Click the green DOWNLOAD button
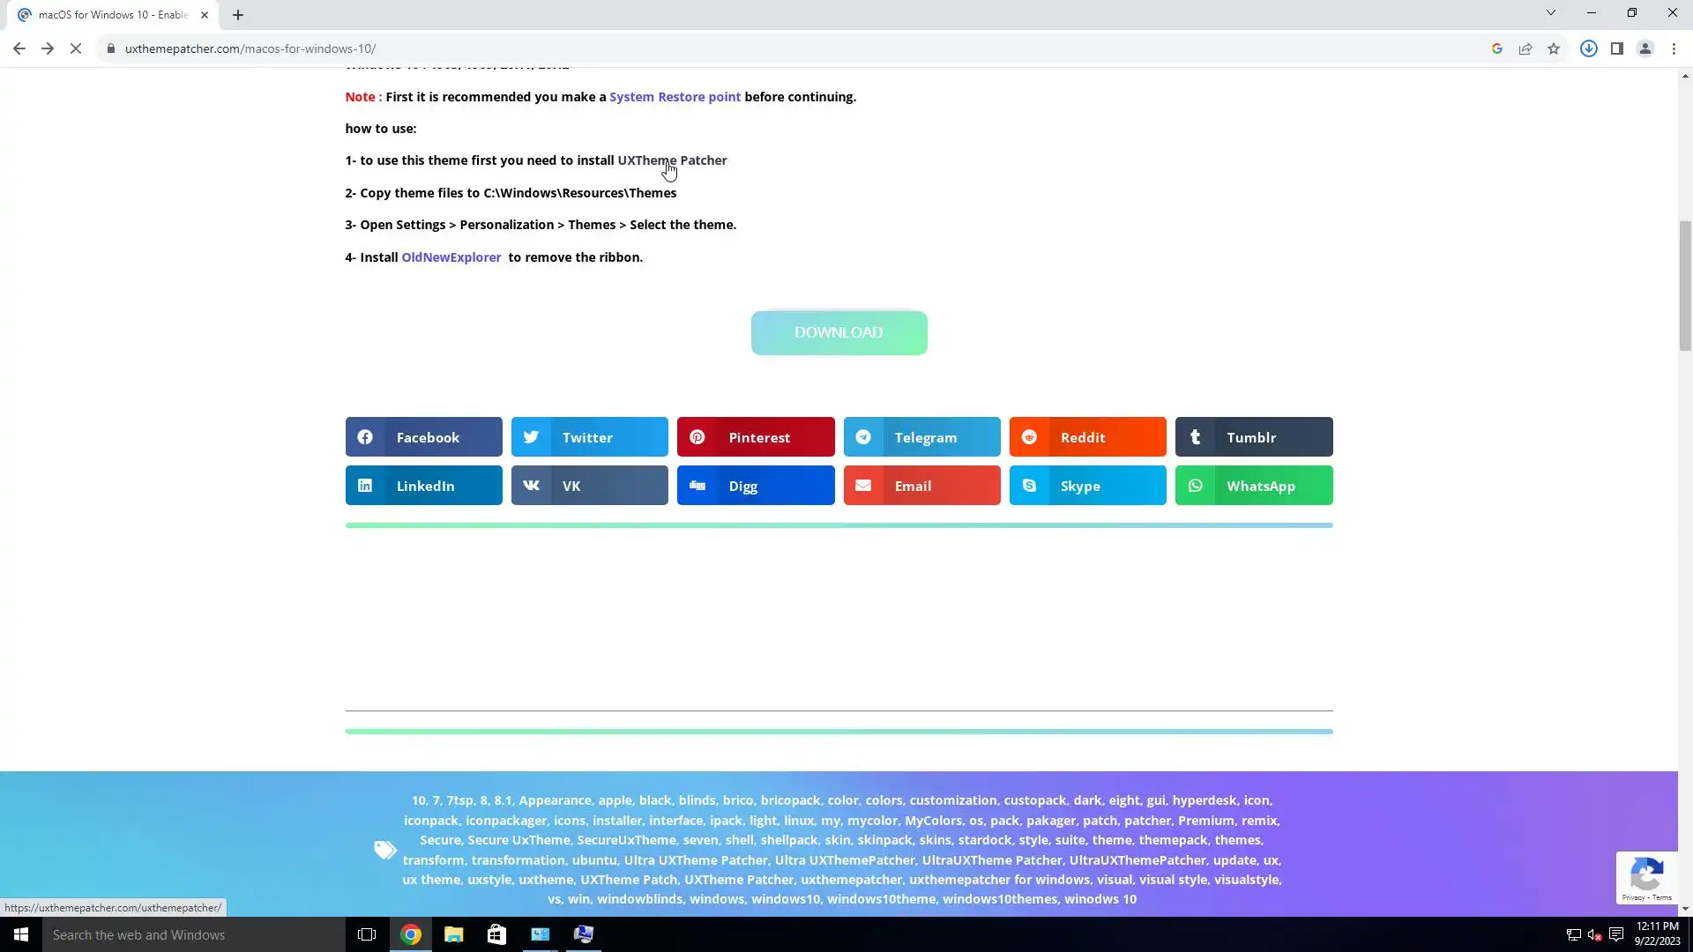 pyautogui.click(x=839, y=333)
